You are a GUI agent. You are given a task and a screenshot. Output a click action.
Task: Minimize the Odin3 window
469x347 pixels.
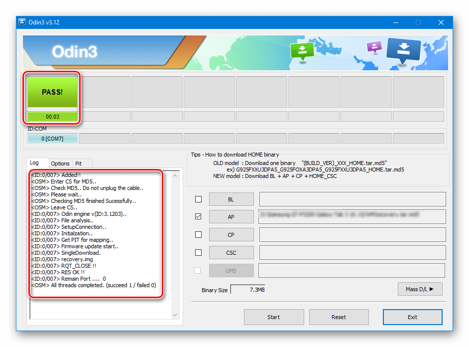(396, 22)
